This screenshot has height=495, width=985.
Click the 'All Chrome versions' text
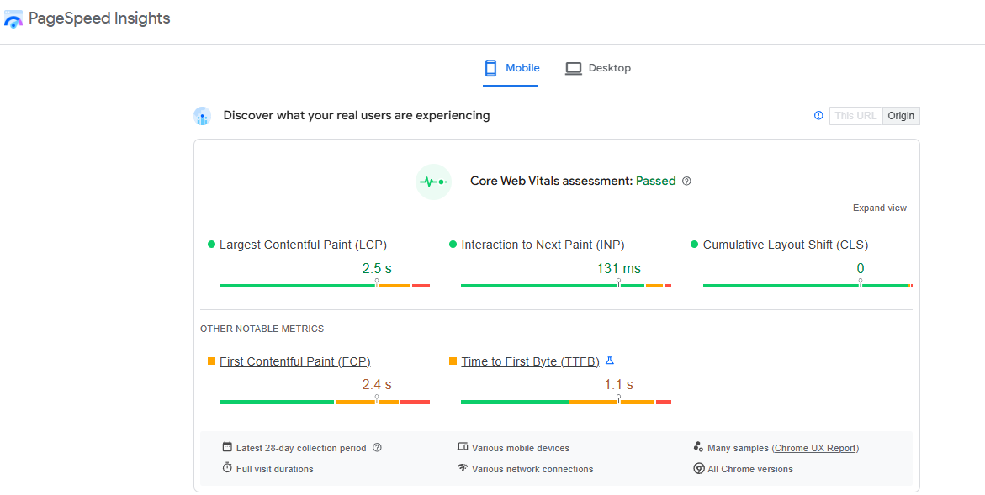tap(750, 469)
